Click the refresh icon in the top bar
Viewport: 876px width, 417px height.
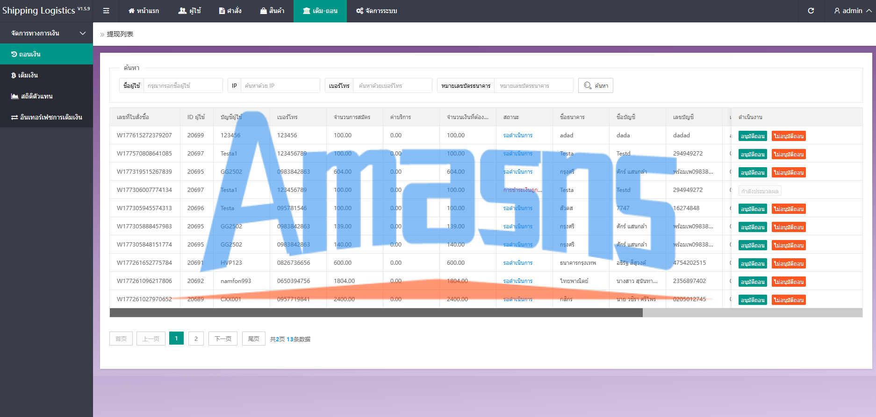pos(811,11)
